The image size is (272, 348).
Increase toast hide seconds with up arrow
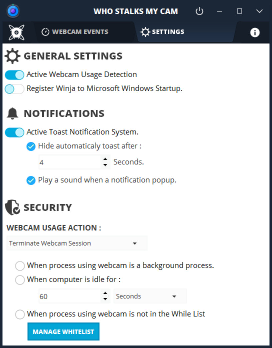[105, 159]
